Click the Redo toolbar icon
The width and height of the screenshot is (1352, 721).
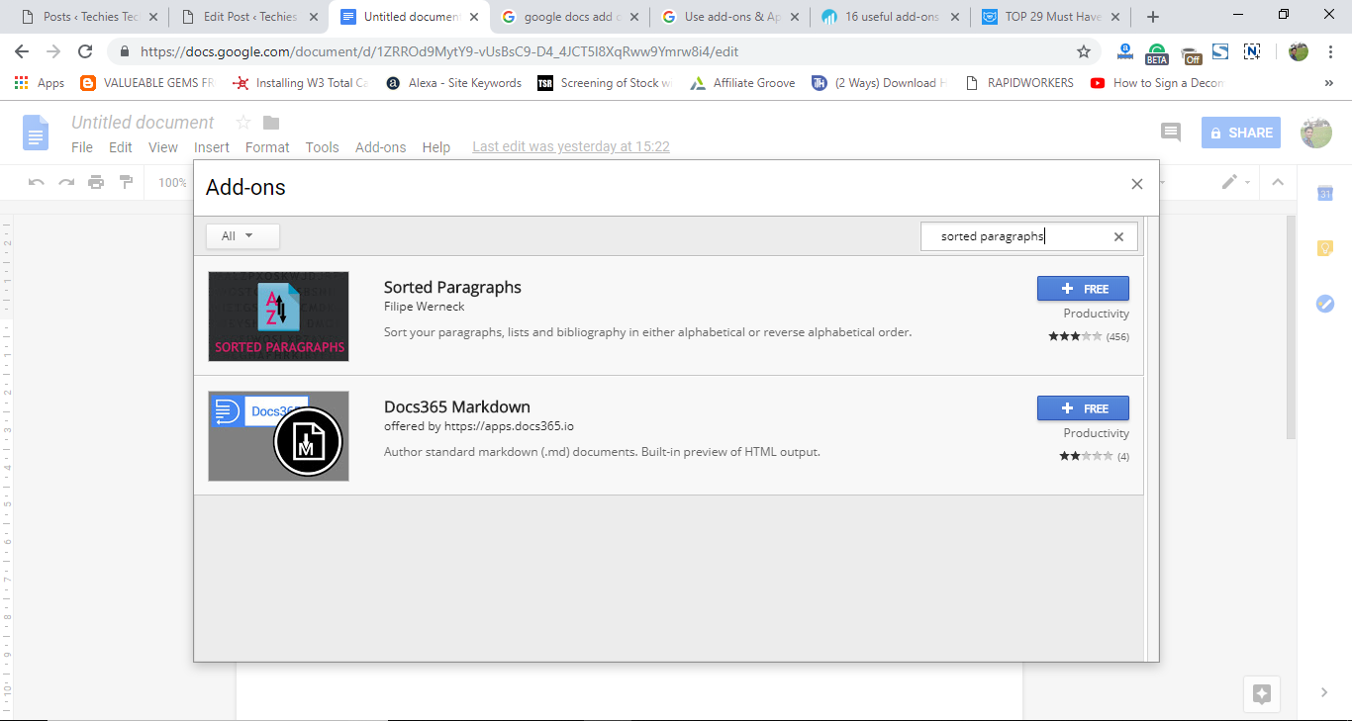click(66, 182)
